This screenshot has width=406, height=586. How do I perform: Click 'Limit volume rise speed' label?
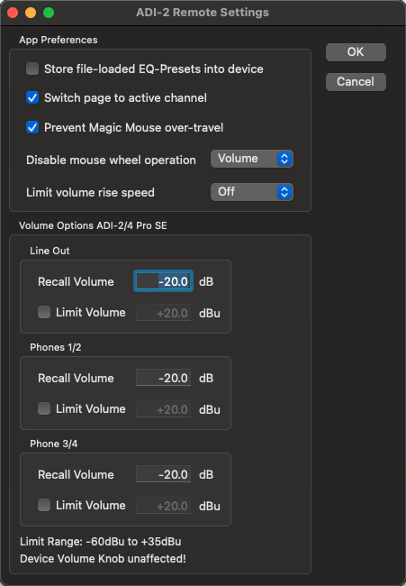click(x=90, y=192)
